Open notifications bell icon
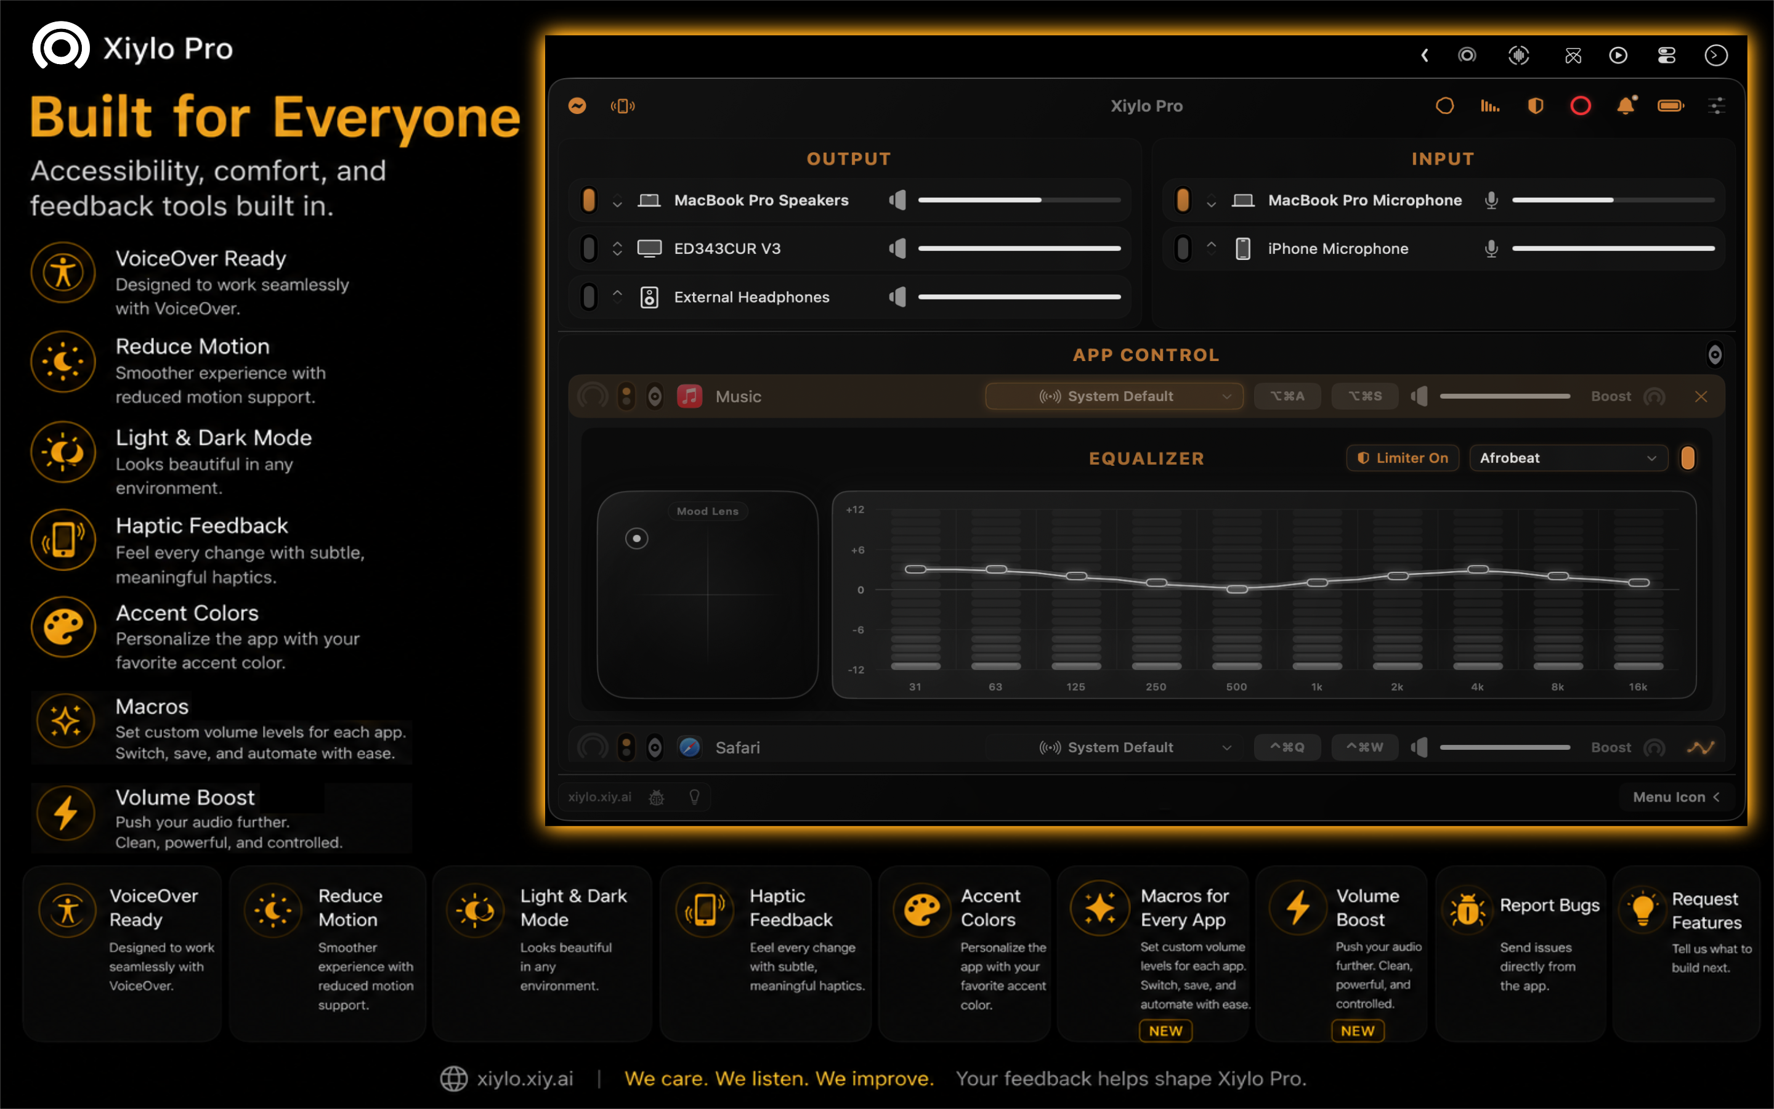 1626,105
